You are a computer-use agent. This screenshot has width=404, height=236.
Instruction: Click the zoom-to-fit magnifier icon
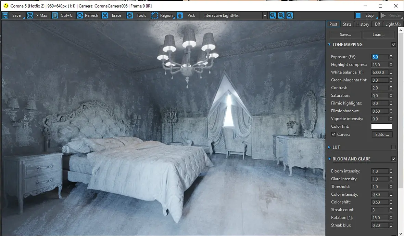coord(290,15)
